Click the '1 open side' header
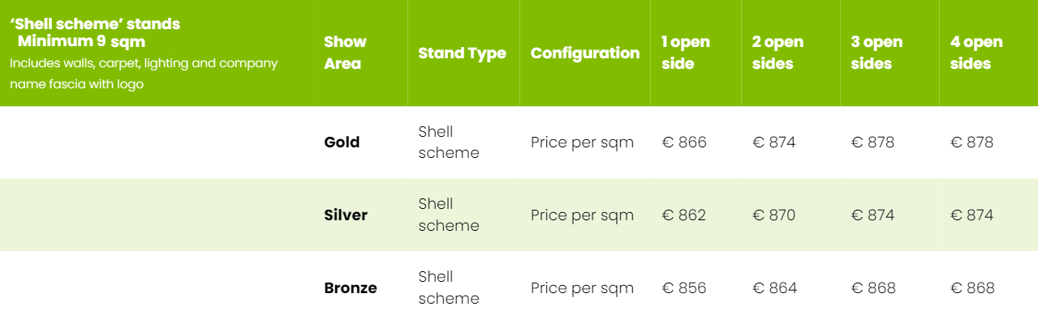The height and width of the screenshot is (315, 1038). pyautogui.click(x=686, y=53)
